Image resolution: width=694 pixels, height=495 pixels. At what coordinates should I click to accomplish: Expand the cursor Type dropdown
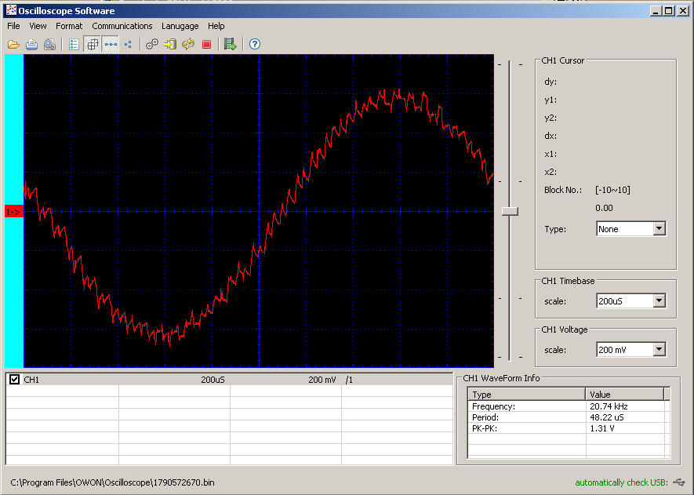pos(659,229)
